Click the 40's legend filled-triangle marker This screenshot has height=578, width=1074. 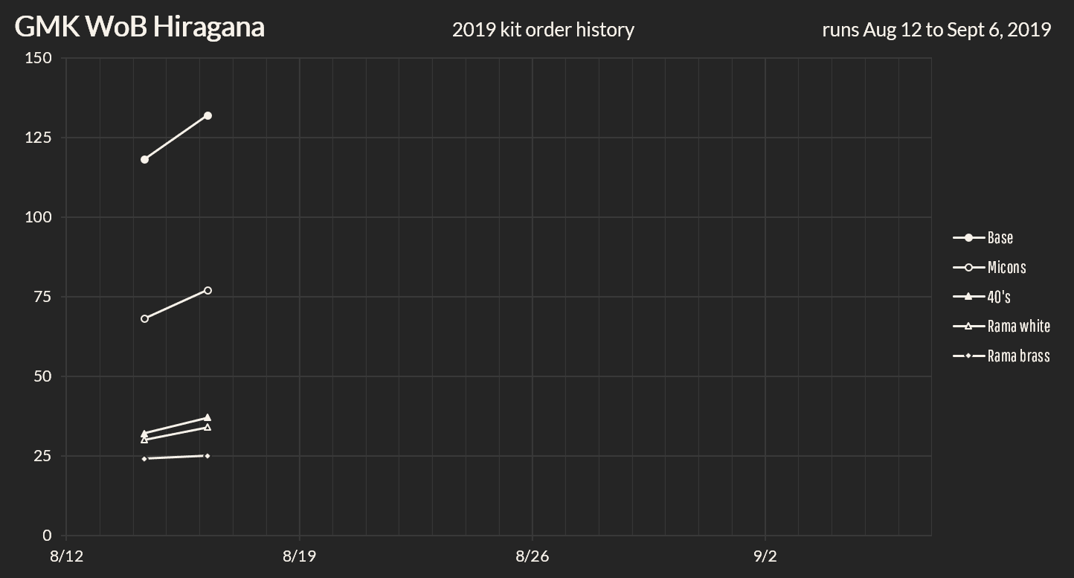[x=968, y=297]
